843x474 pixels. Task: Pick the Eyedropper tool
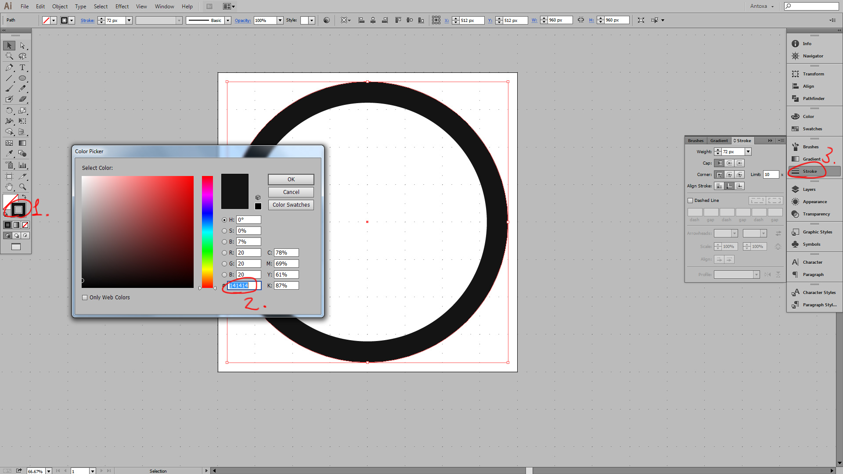pyautogui.click(x=9, y=154)
